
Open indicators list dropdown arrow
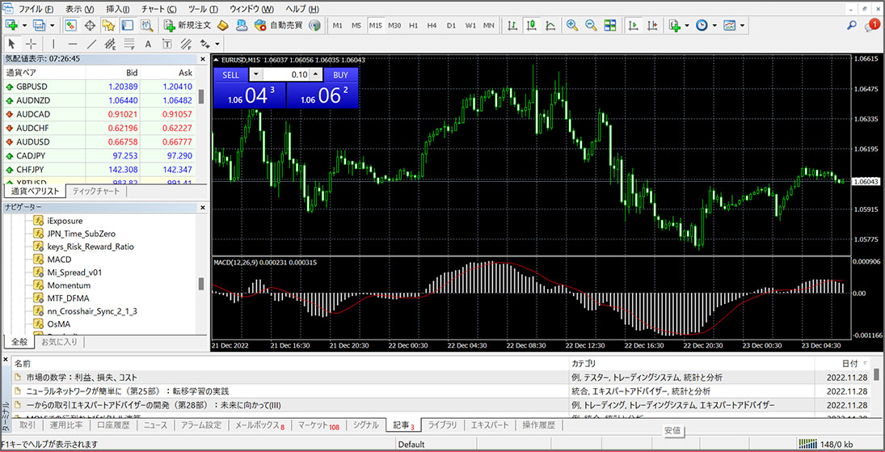687,25
